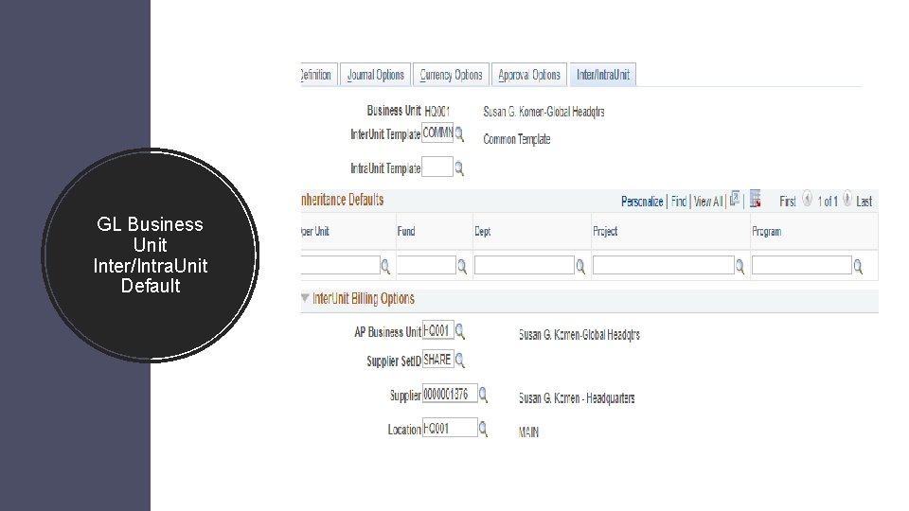
Task: Go to the Definition tab
Action: 317,75
